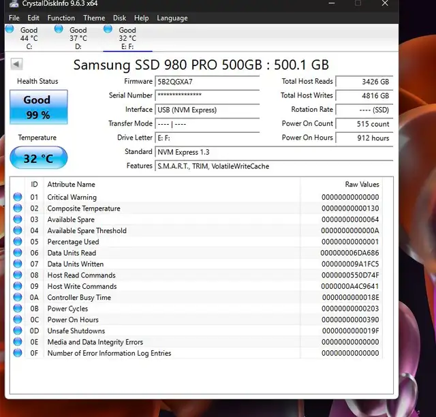Image resolution: width=436 pixels, height=417 pixels.
Task: Click raw value 0000000A4C9641
Action: [349, 286]
